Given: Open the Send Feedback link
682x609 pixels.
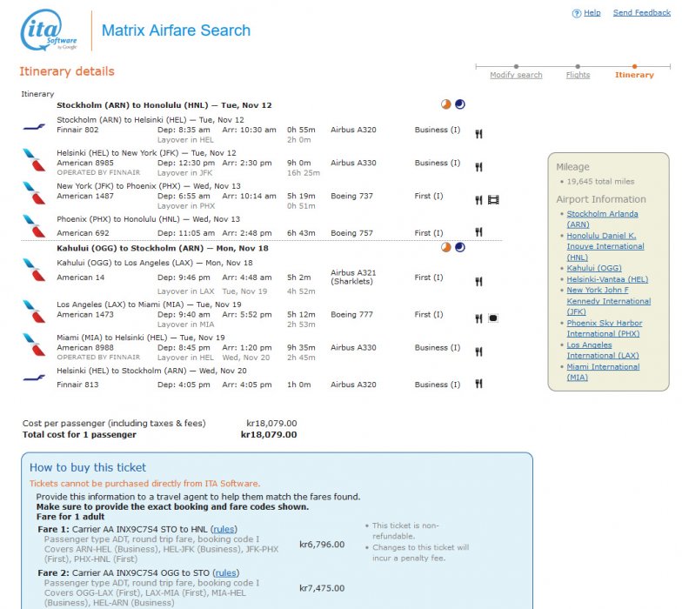Looking at the screenshot, I should point(641,13).
